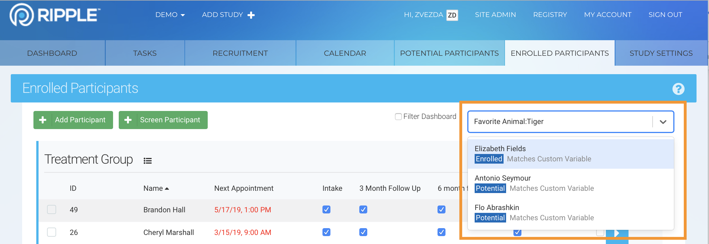Uncheck Intake for Cheryl Marshall
This screenshot has width=709, height=244.
[x=326, y=232]
